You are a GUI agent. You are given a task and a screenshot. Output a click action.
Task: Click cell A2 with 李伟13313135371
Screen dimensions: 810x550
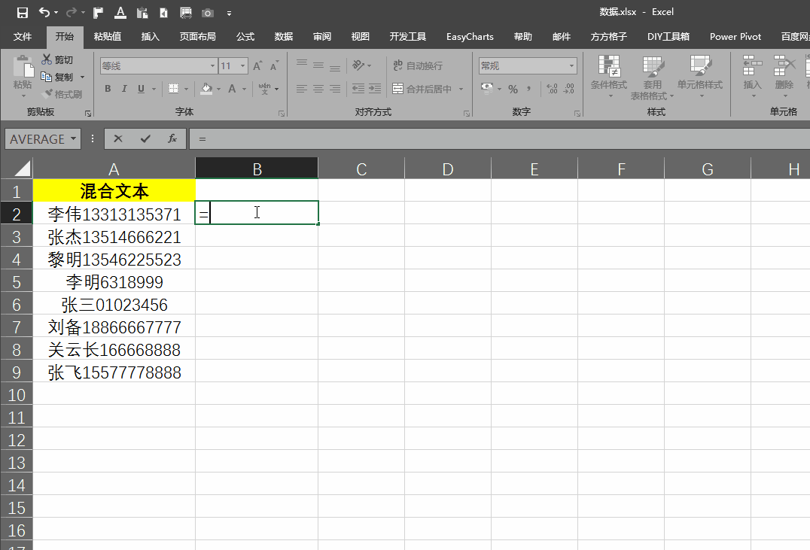pos(114,214)
